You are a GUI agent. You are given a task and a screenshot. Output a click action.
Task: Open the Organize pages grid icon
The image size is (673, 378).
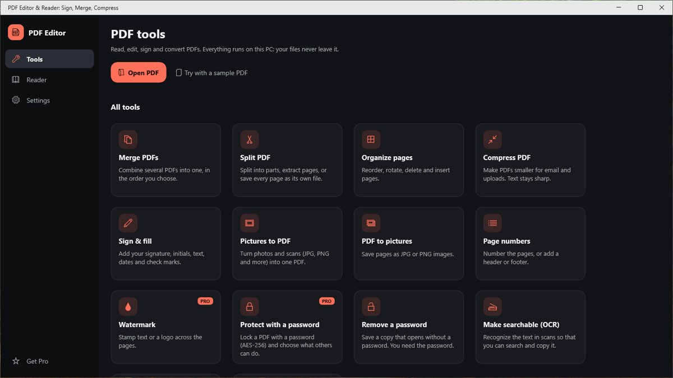(371, 139)
